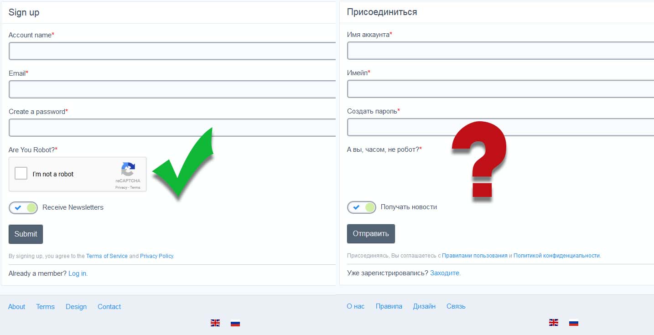Click the Russian flag under the Russian form

(x=574, y=323)
